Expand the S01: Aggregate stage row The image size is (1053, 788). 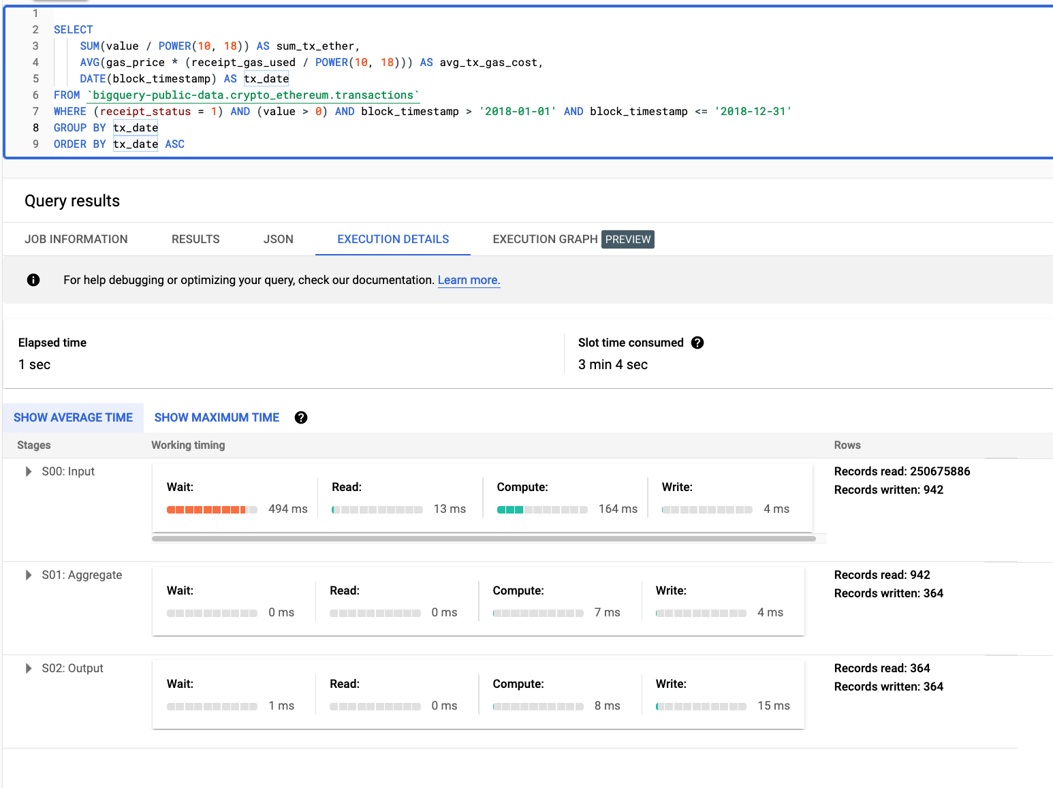tap(29, 575)
